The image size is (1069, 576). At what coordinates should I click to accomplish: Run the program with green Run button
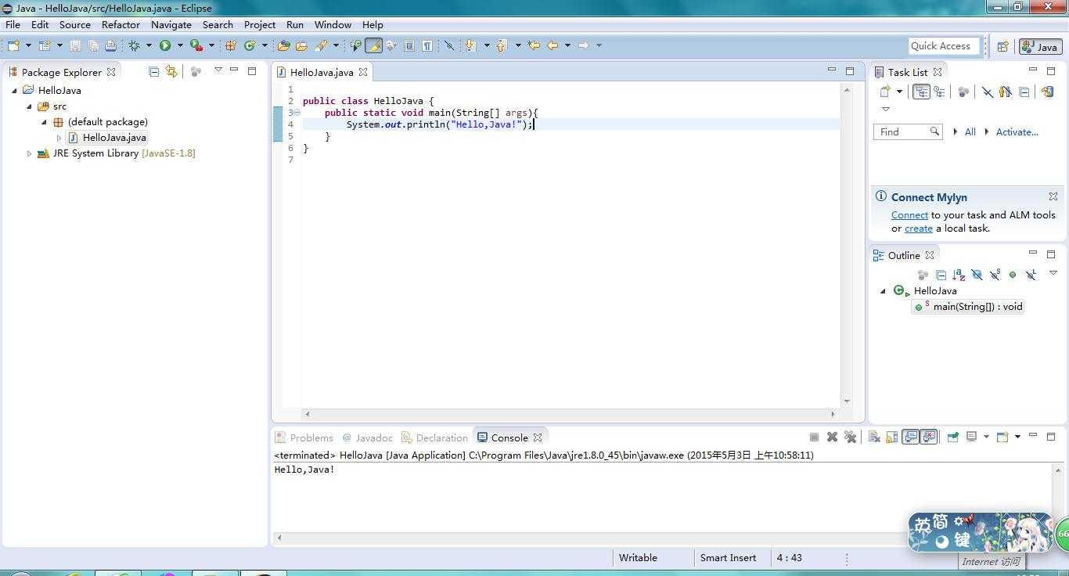point(165,46)
